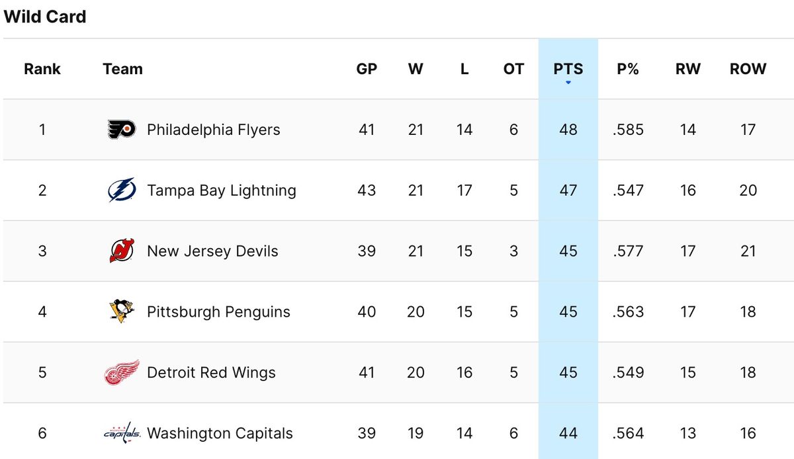Open Philadelphia Flyers team link
This screenshot has height=459, width=794.
pyautogui.click(x=214, y=130)
